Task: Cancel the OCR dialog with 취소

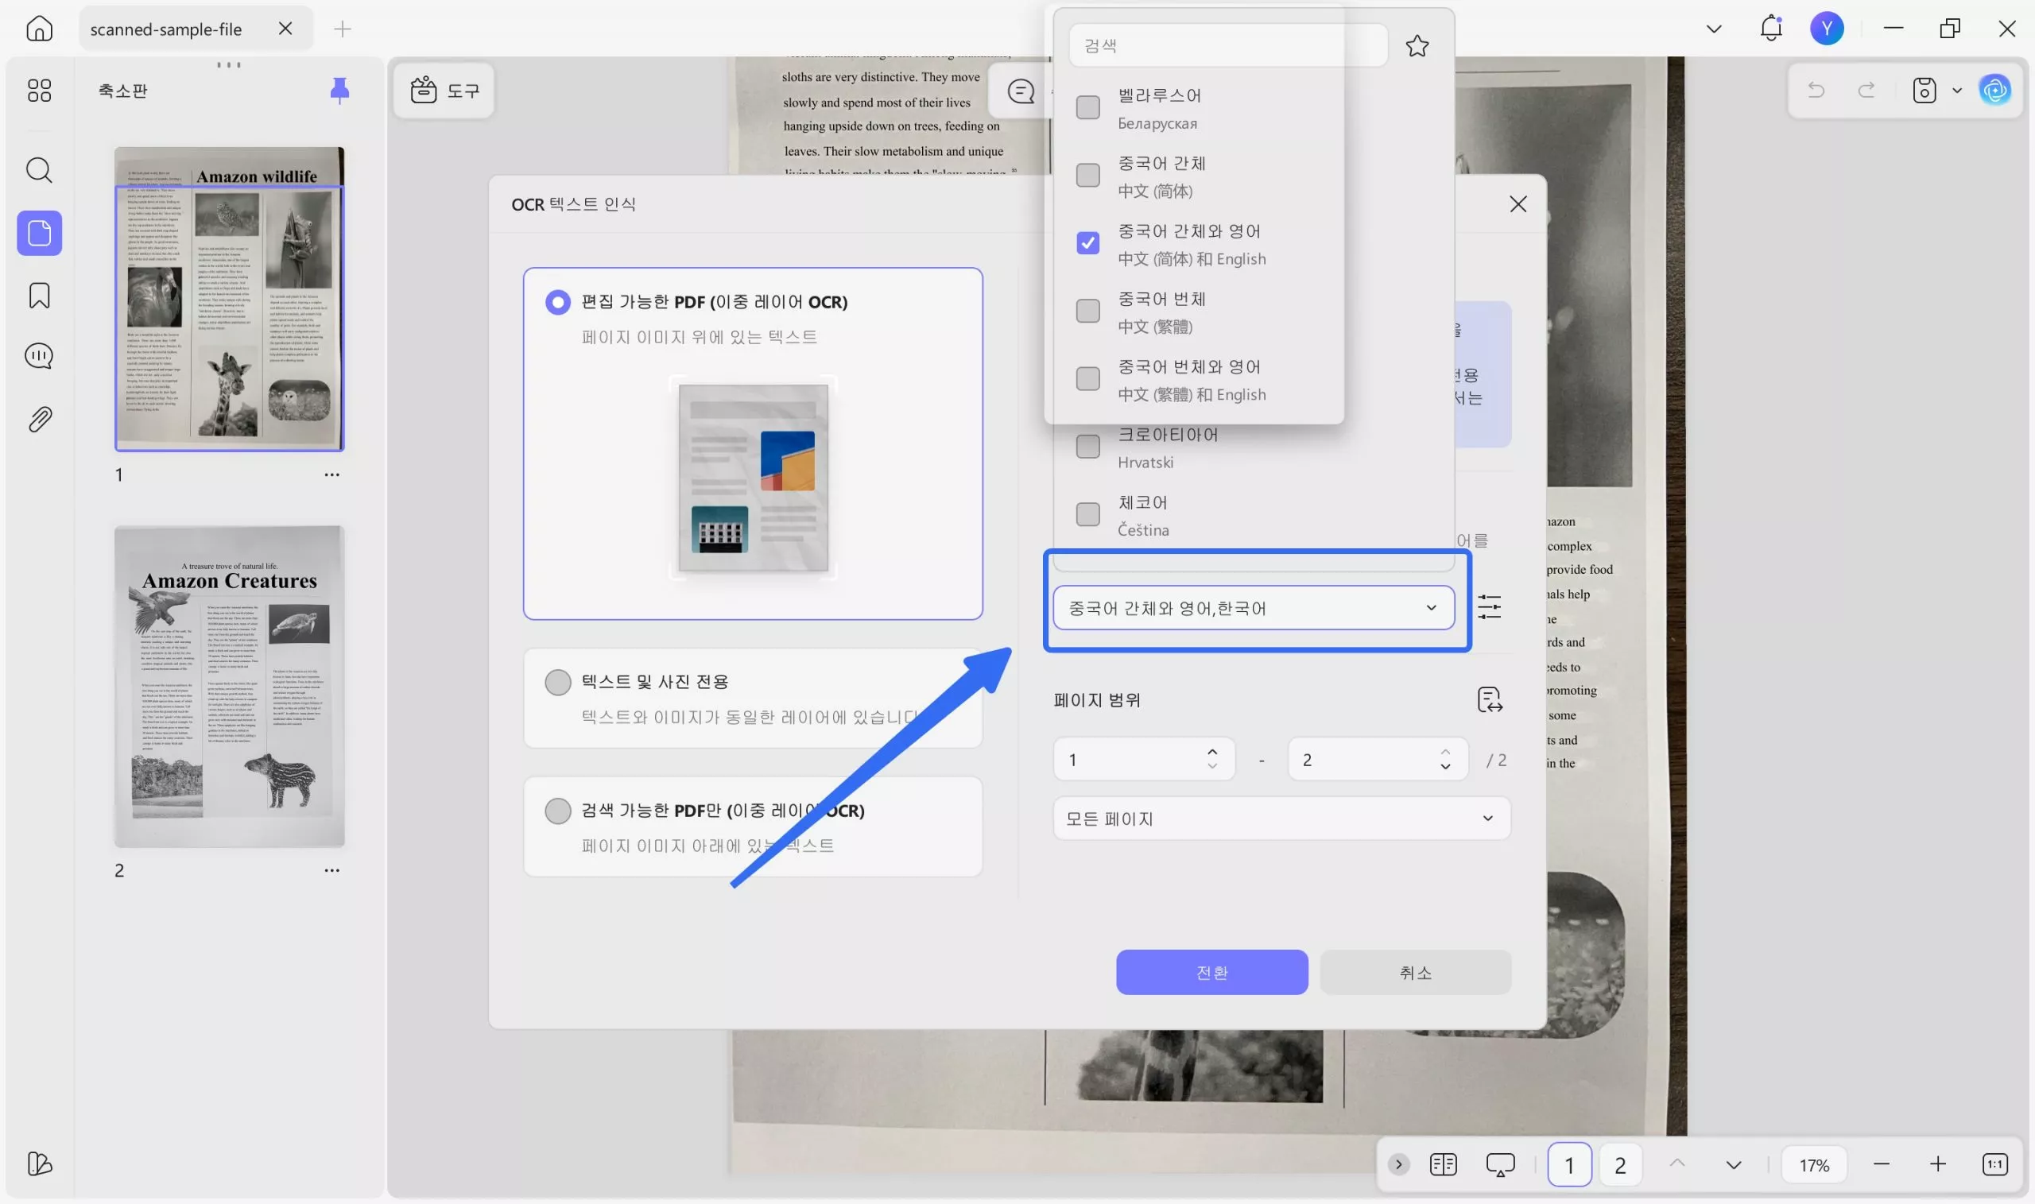Action: click(1414, 971)
